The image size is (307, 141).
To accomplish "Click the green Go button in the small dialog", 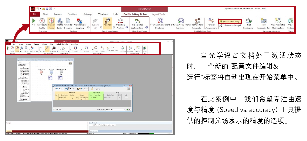I will [129, 110].
